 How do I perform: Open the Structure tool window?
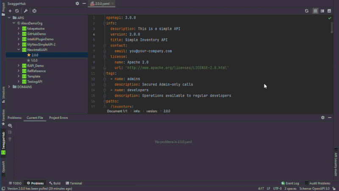pos(3,94)
